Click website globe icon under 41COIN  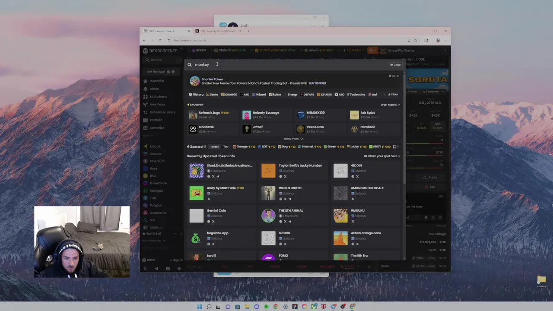[x=353, y=177]
